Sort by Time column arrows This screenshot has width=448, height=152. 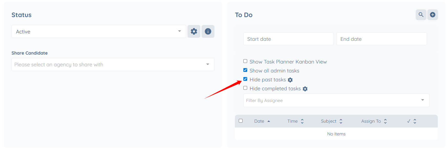[x=302, y=121]
